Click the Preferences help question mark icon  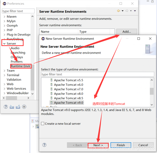coord(6,107)
